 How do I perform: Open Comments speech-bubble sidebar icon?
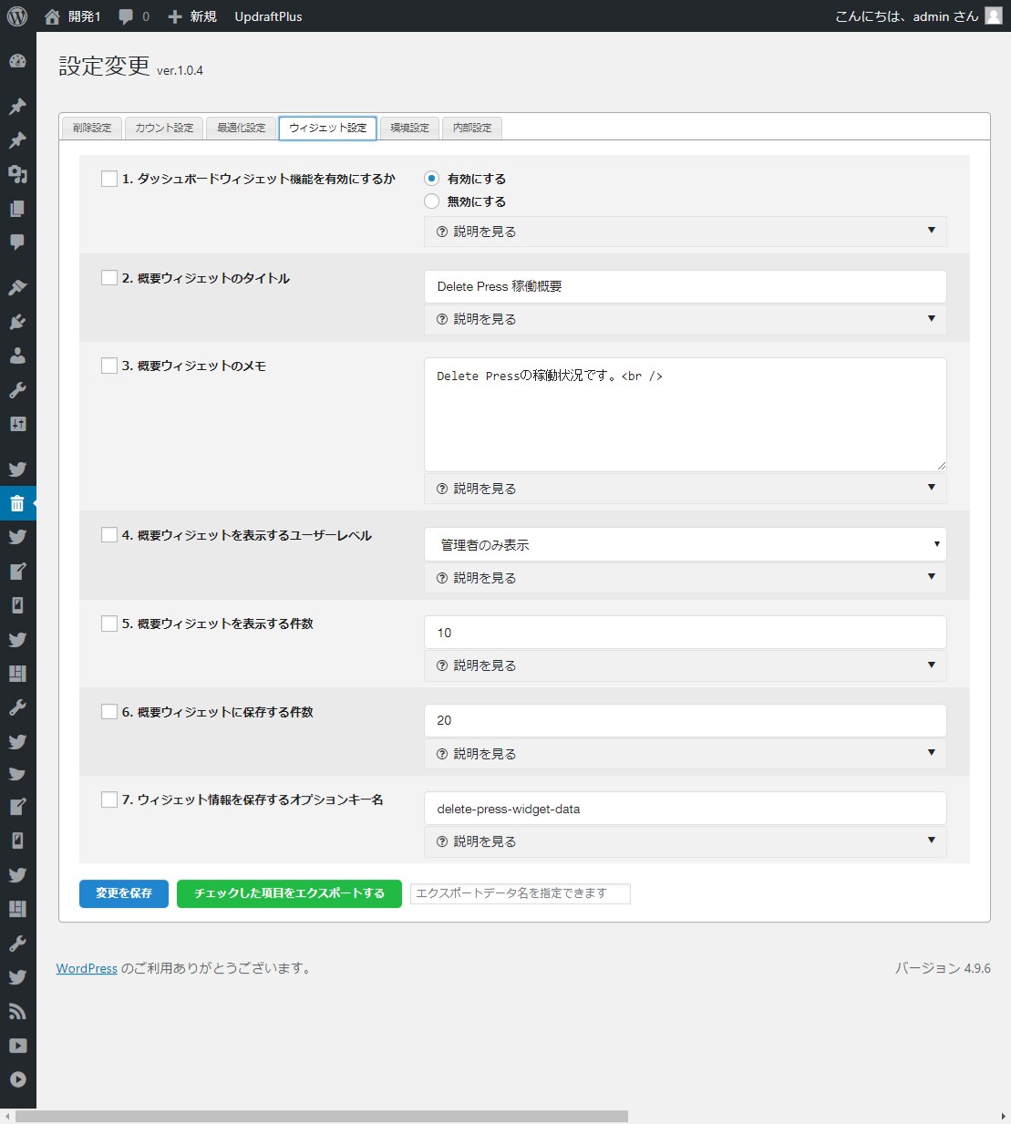(x=17, y=242)
